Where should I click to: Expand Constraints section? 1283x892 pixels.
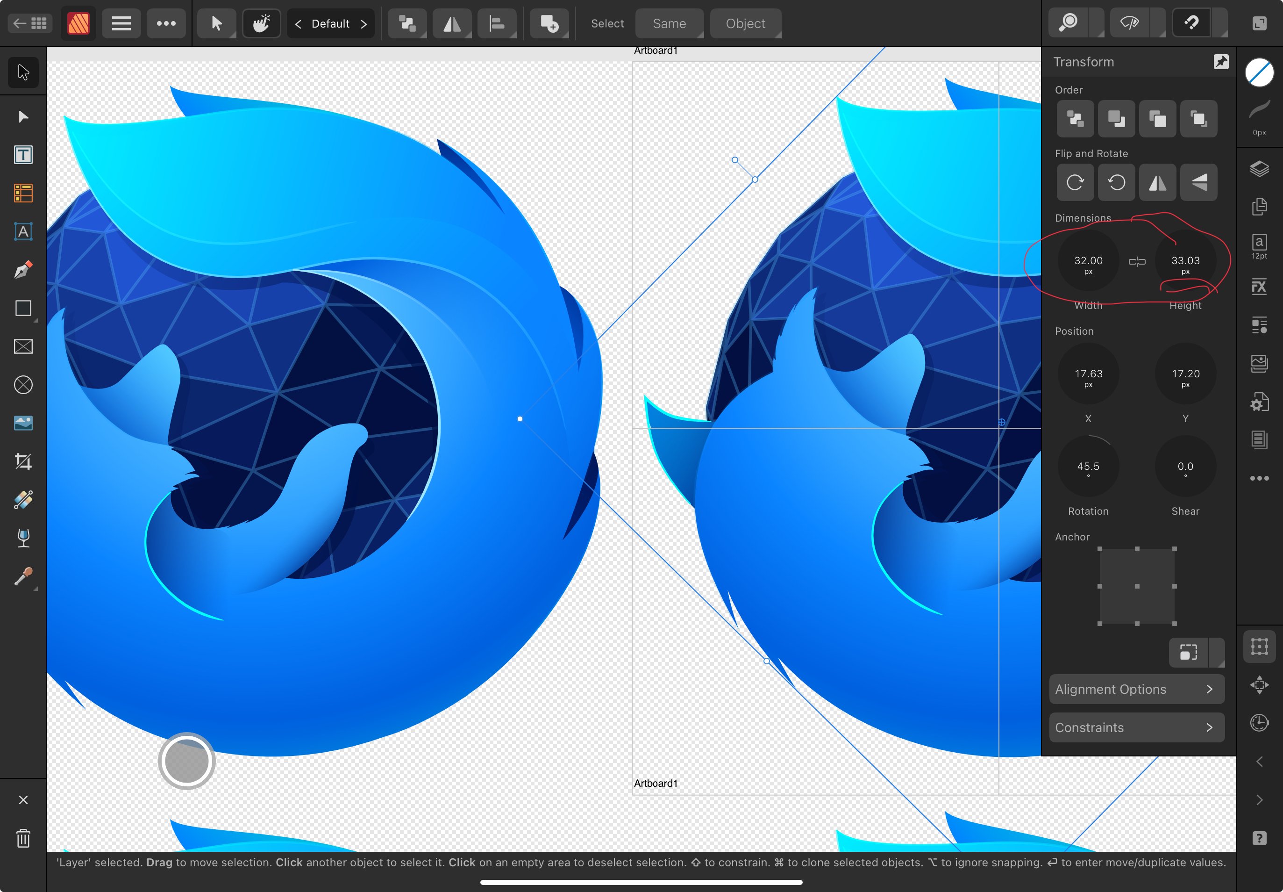[1137, 727]
